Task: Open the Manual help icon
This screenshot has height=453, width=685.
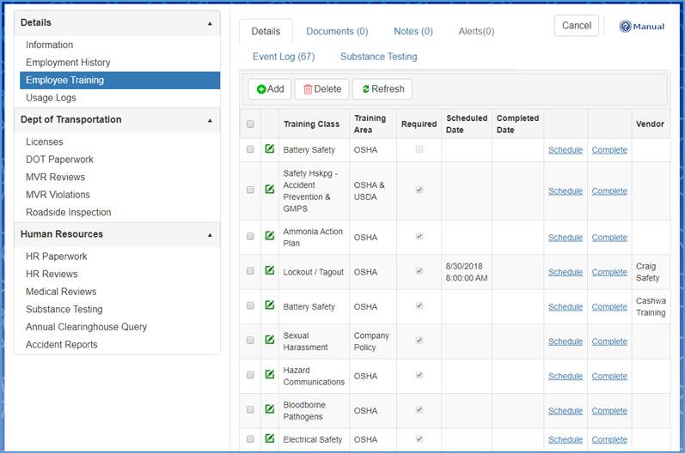Action: click(626, 27)
